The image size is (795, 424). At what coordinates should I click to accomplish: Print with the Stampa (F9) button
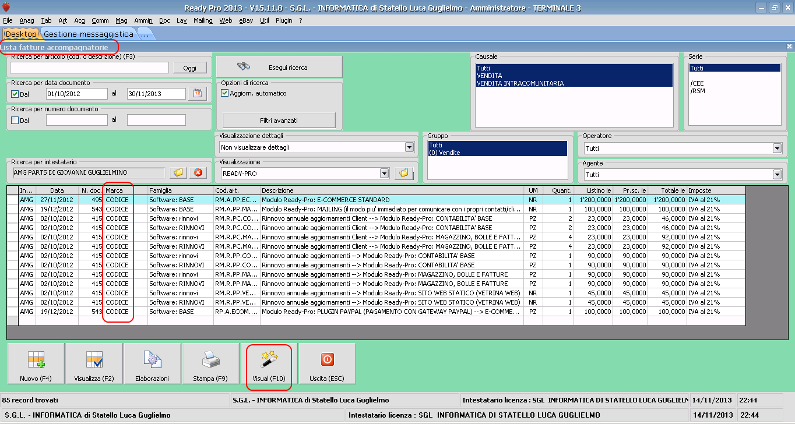210,363
